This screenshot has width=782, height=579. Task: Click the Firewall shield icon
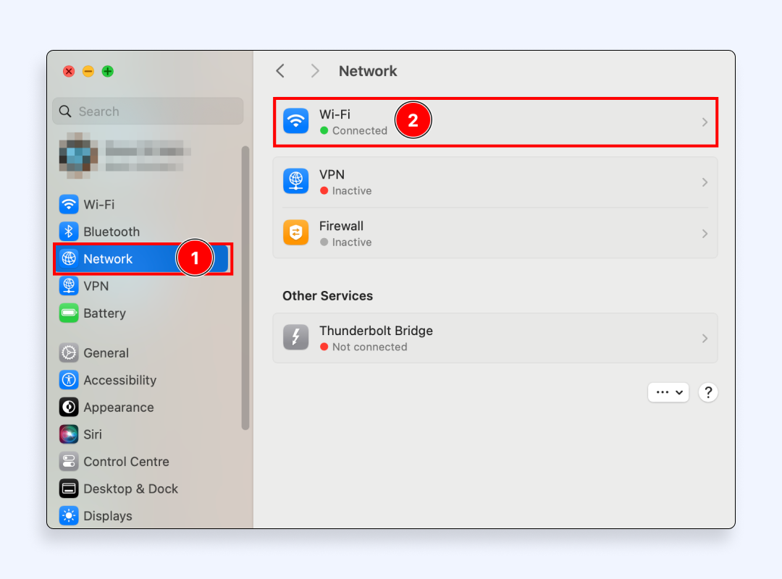click(295, 233)
